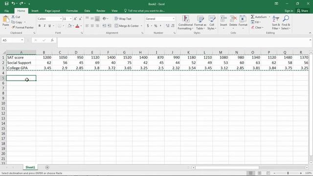Image resolution: width=313 pixels, height=176 pixels.
Task: Click the Increase Decimal icon
Action: (167, 26)
